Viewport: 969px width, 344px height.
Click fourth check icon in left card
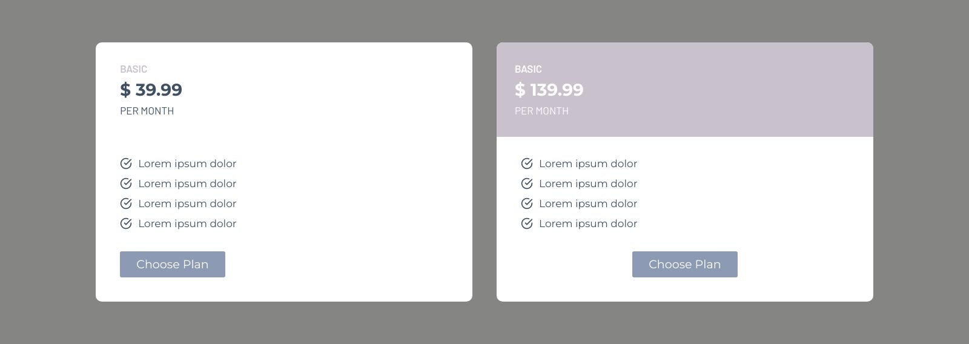[x=126, y=223]
